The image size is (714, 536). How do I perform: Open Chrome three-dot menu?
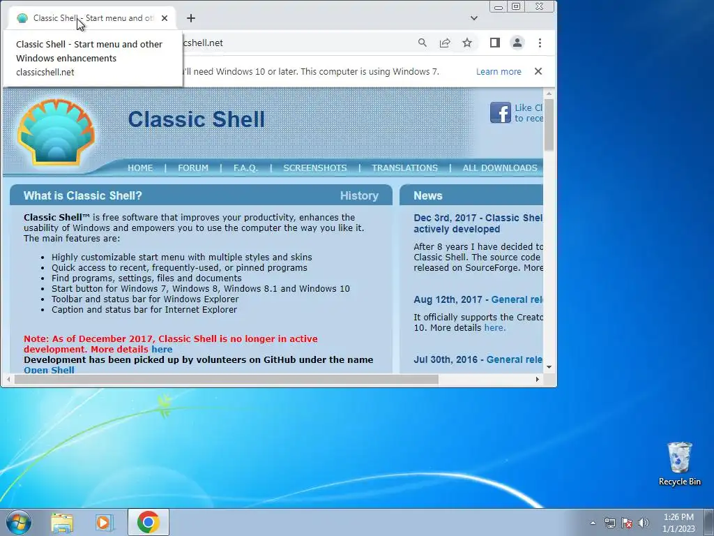click(x=540, y=43)
